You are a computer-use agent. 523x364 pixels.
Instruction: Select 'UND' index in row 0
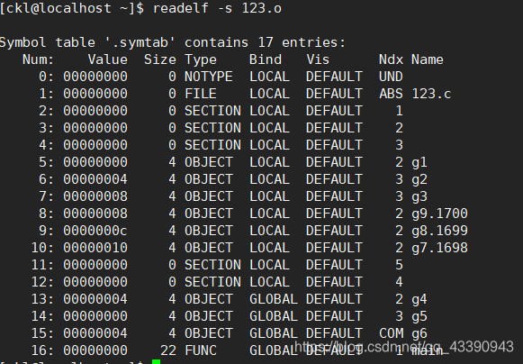391,77
